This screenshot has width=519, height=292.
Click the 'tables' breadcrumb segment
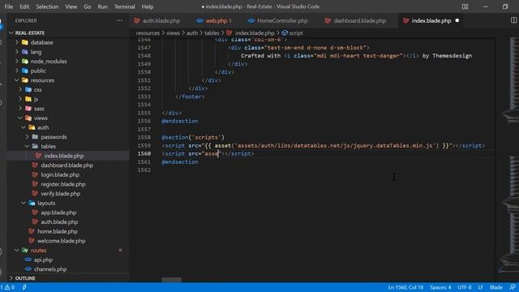pyautogui.click(x=212, y=32)
